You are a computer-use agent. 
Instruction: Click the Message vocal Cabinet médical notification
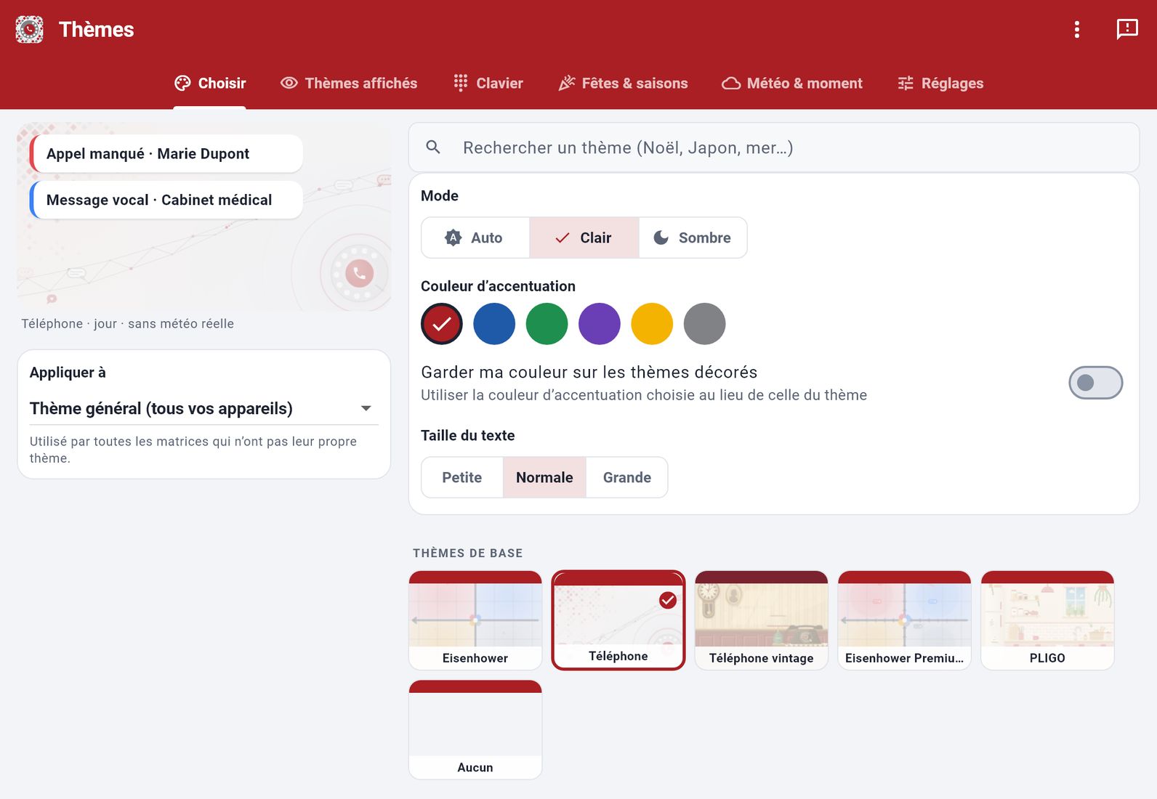point(166,200)
